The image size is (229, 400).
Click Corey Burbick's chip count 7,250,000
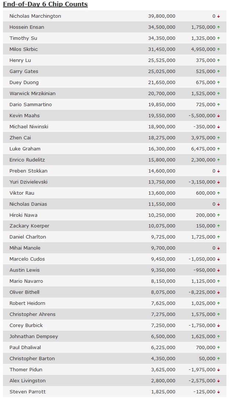coord(163,326)
